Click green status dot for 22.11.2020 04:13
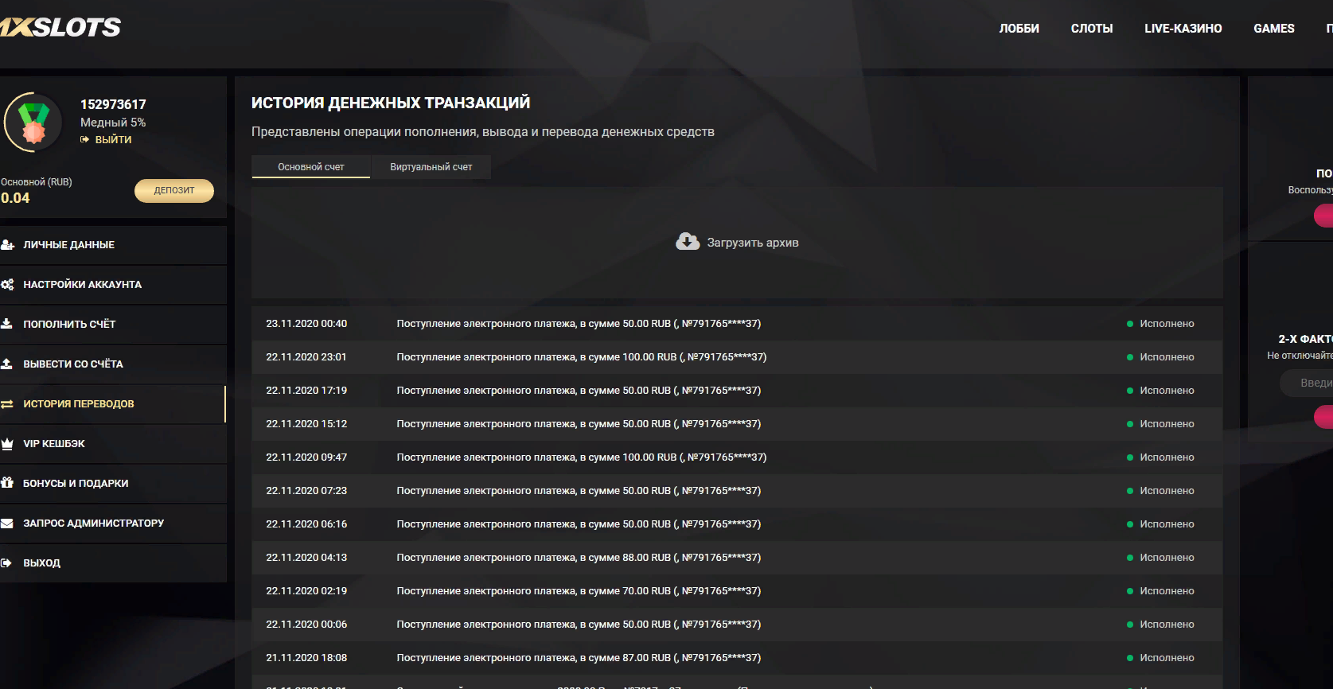Screen dimensions: 1333x689 click(1130, 558)
